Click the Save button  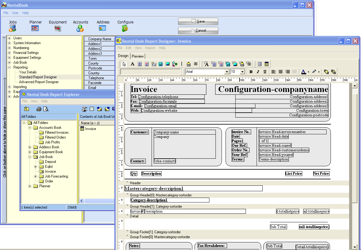[198, 21]
